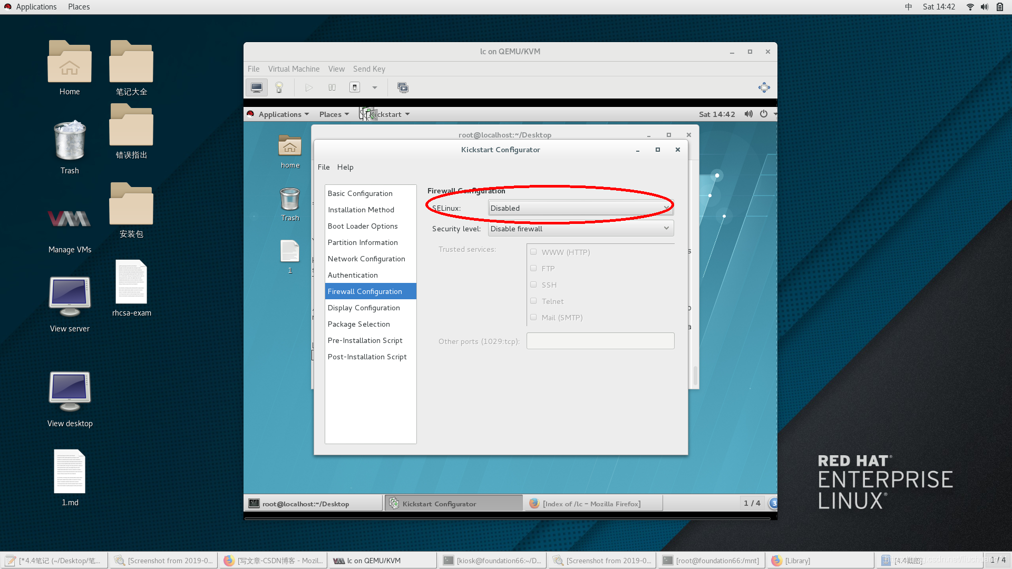Switch to the Kickstart Configurator taskbar button
1012x569 pixels.
(x=453, y=504)
